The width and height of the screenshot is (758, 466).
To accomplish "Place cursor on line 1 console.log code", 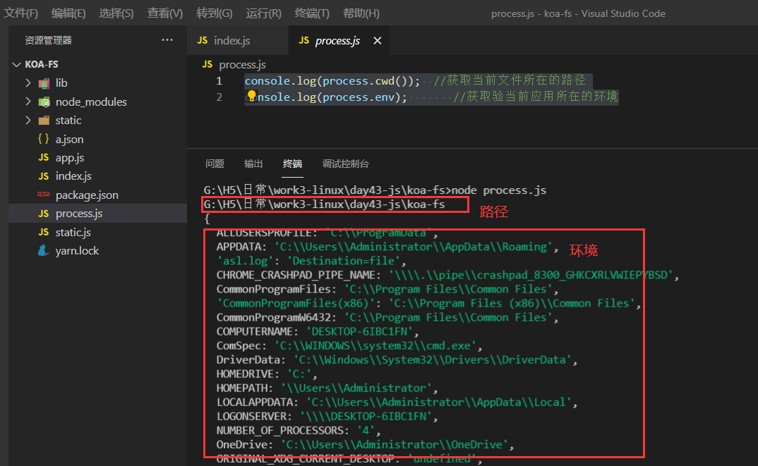I will tap(332, 80).
